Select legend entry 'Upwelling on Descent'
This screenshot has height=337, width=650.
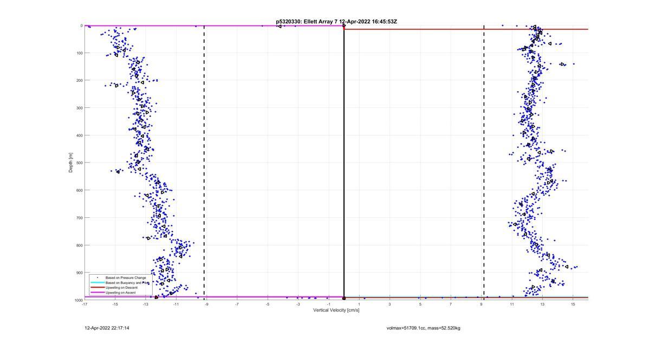(x=122, y=287)
